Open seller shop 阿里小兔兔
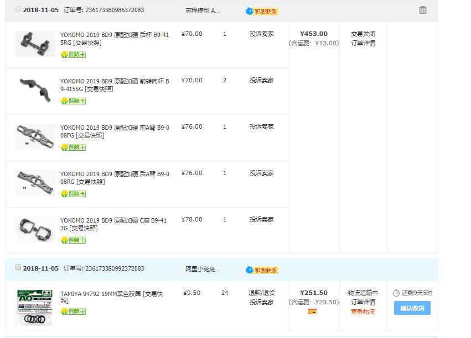 [203, 269]
